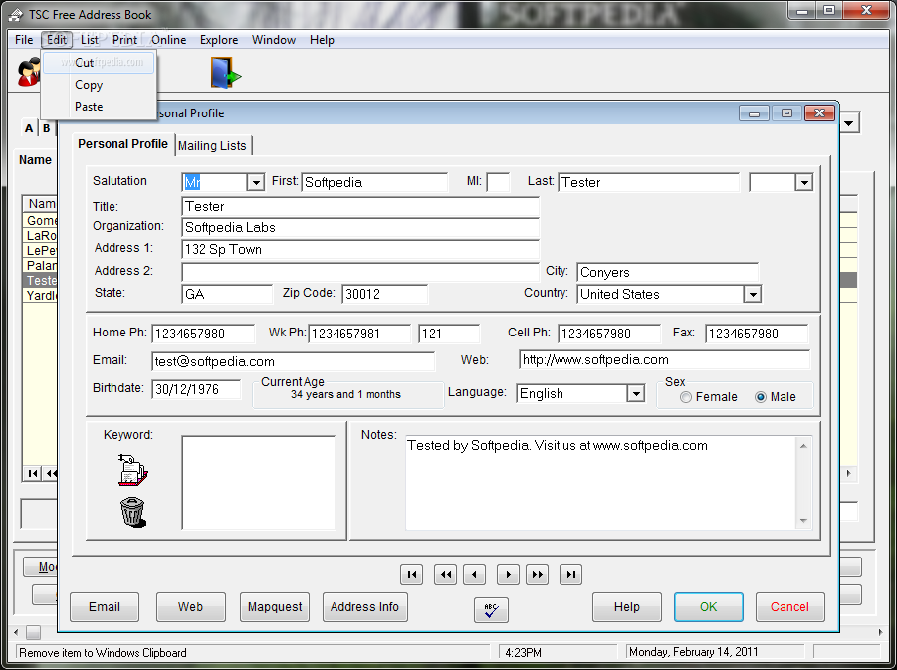This screenshot has width=897, height=670.
Task: Open the name suffix dropdown after Last
Action: point(804,182)
